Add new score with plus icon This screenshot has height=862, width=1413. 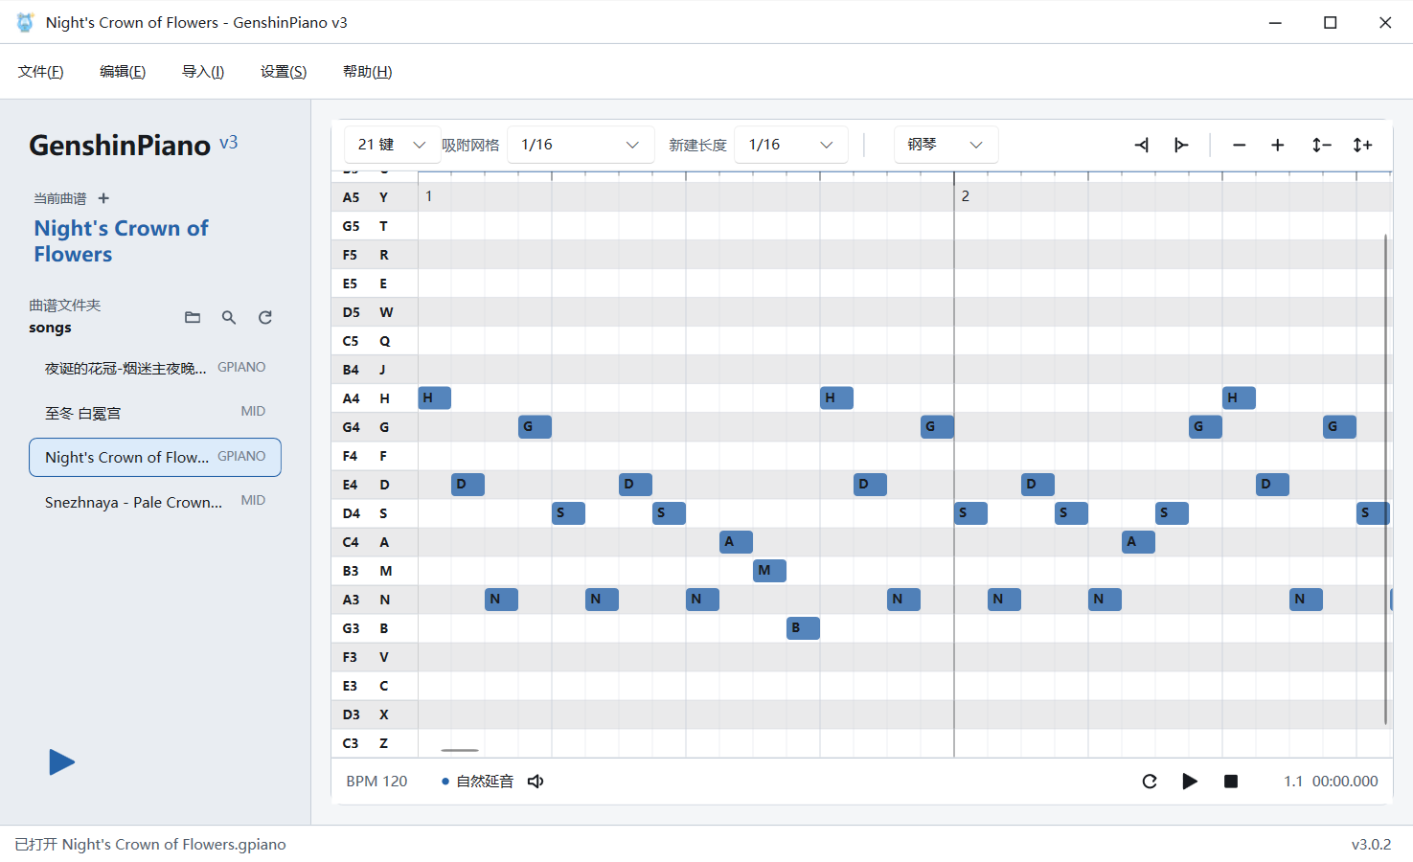(x=103, y=198)
